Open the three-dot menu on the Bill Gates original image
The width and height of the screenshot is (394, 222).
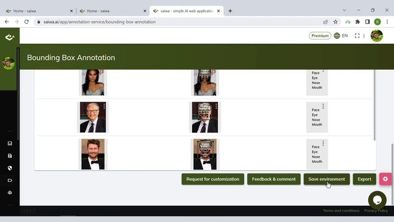pos(104,107)
